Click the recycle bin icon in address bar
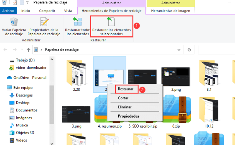Image resolution: width=235 pixels, height=145 pixels. click(36, 49)
